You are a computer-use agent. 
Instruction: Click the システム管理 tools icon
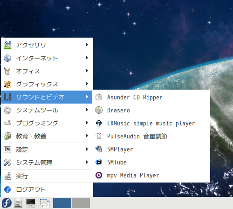pos(7,163)
